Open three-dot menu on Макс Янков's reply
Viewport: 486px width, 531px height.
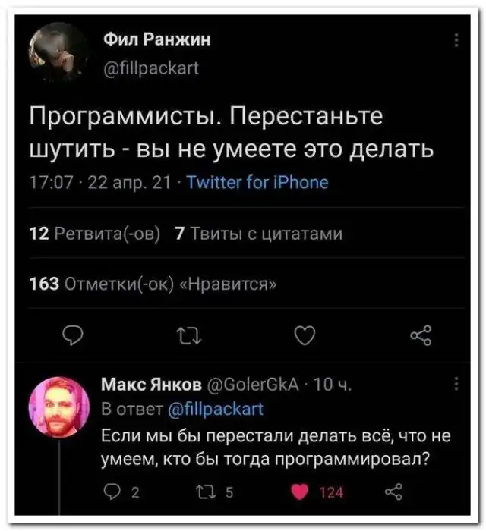click(456, 385)
